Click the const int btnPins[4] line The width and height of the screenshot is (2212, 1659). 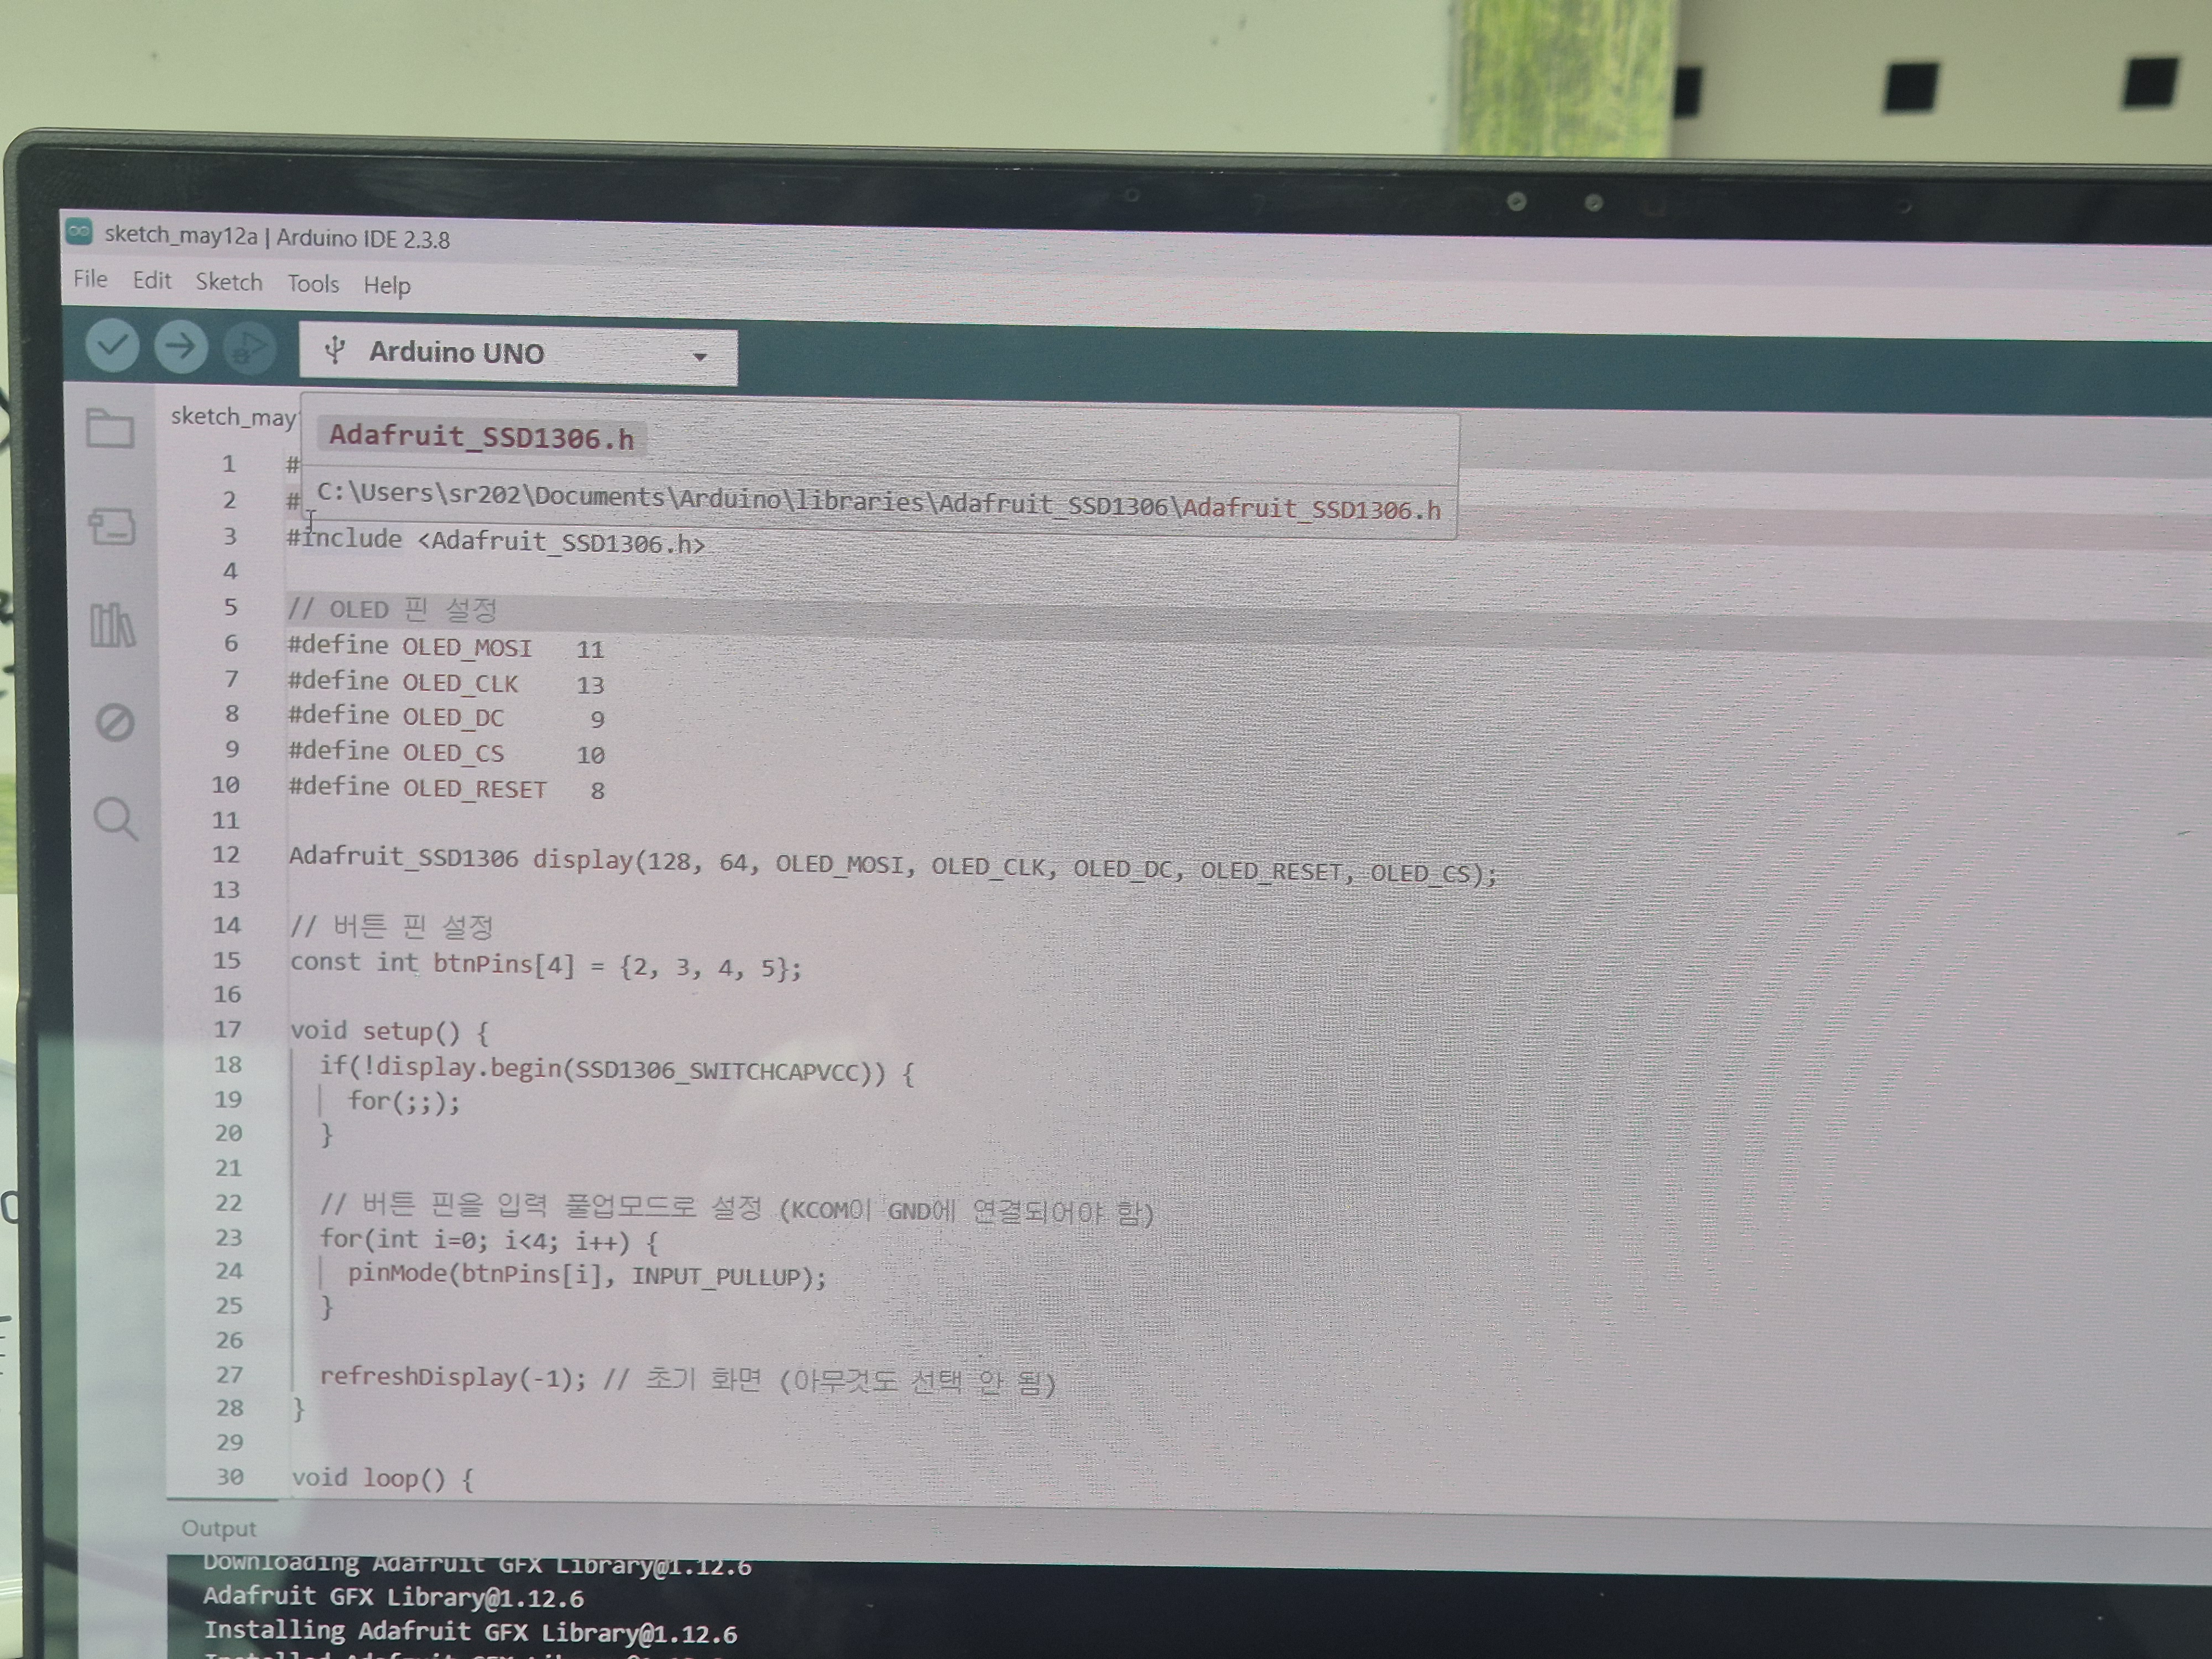546,964
